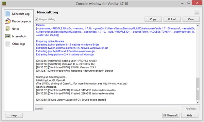204x122 pixels.
Task: Copy the log with the Copy button
Action: click(153, 19)
